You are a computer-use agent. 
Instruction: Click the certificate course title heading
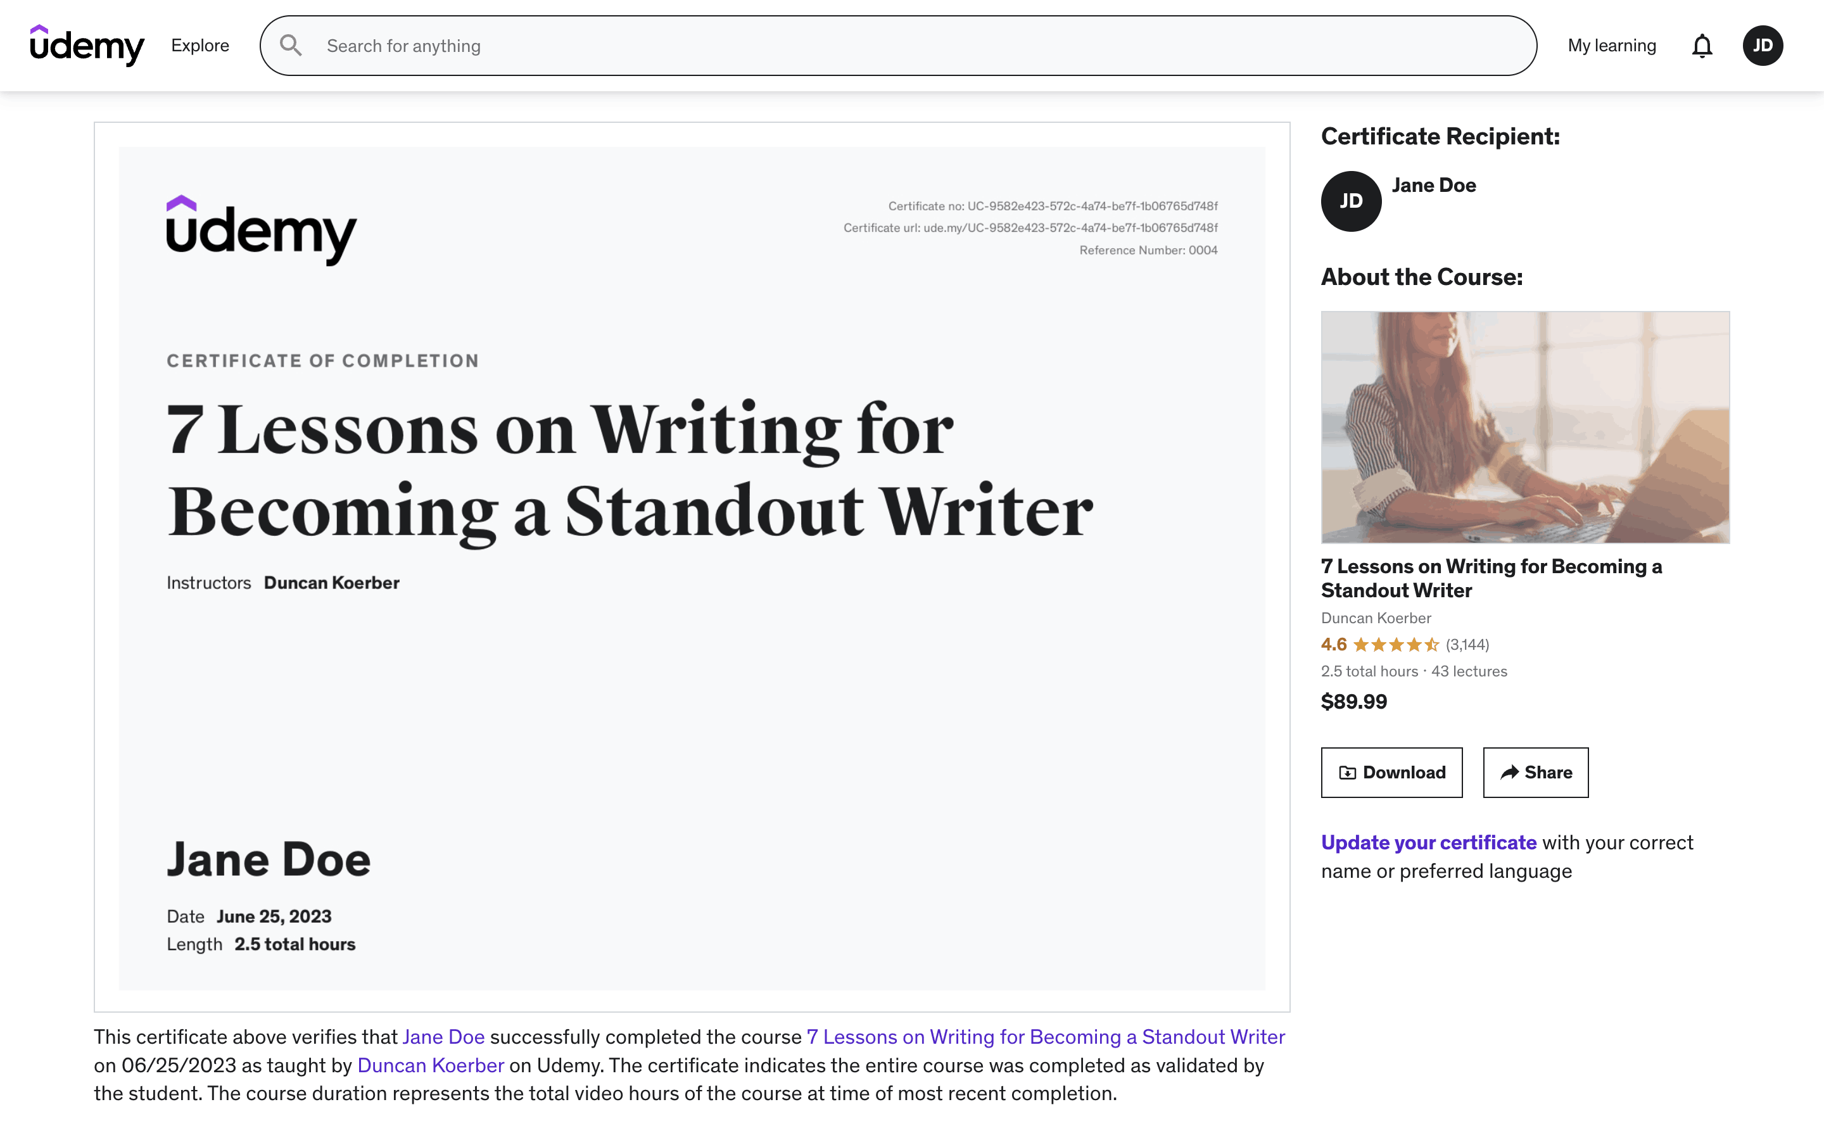tap(630, 469)
